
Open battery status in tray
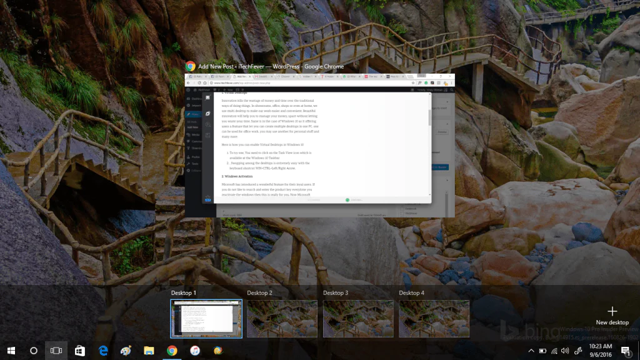coord(542,351)
